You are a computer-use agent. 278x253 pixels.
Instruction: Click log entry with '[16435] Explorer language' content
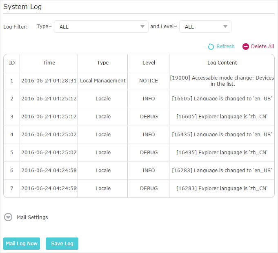tap(222, 153)
